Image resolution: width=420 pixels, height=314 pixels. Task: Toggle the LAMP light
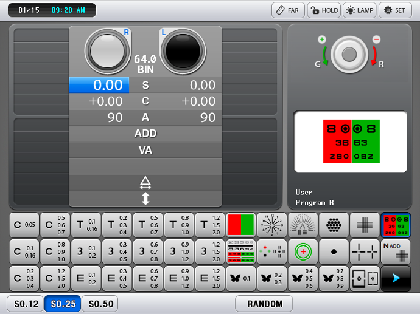359,10
